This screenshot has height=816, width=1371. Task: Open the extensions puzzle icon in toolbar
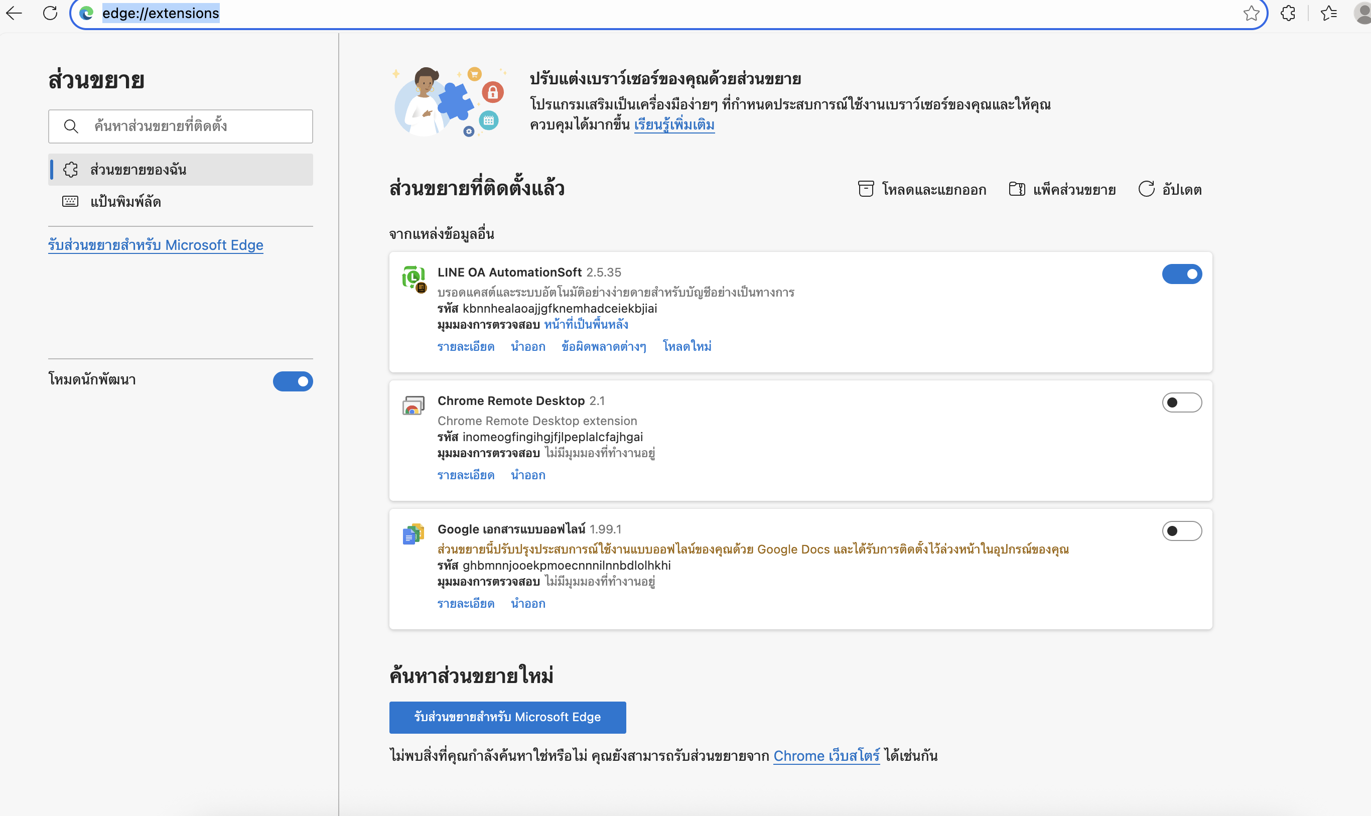1287,13
